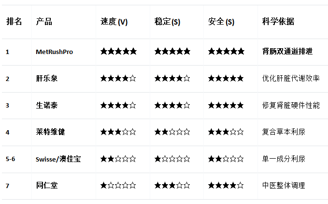Viewport: 328px width, 204px height.
Task: Click the 稳定(S) column header
Action: pos(167,22)
